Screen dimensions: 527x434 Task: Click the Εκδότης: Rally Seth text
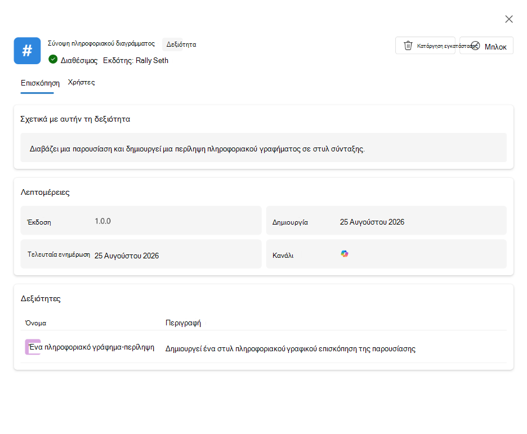click(x=136, y=60)
